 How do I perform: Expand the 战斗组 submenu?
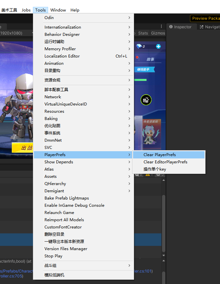pos(84,266)
